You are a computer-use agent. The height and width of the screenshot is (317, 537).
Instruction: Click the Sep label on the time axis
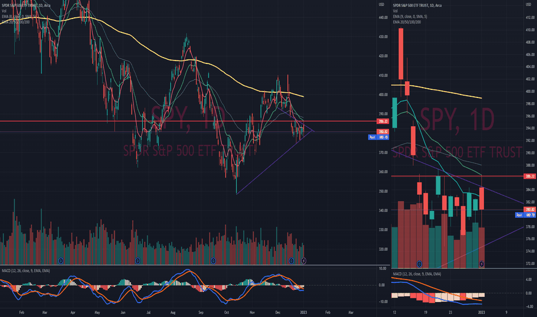[x=201, y=312]
